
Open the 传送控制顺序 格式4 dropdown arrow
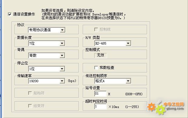point(128,81)
